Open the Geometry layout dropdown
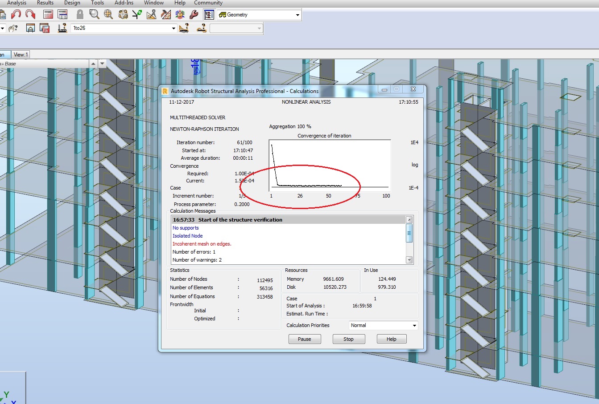 tap(297, 14)
